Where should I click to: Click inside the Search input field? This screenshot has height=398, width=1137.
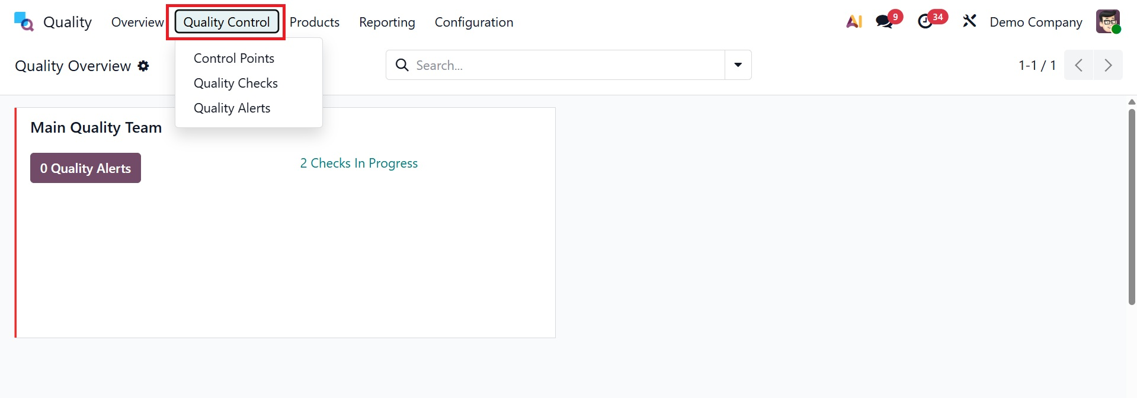click(x=533, y=65)
